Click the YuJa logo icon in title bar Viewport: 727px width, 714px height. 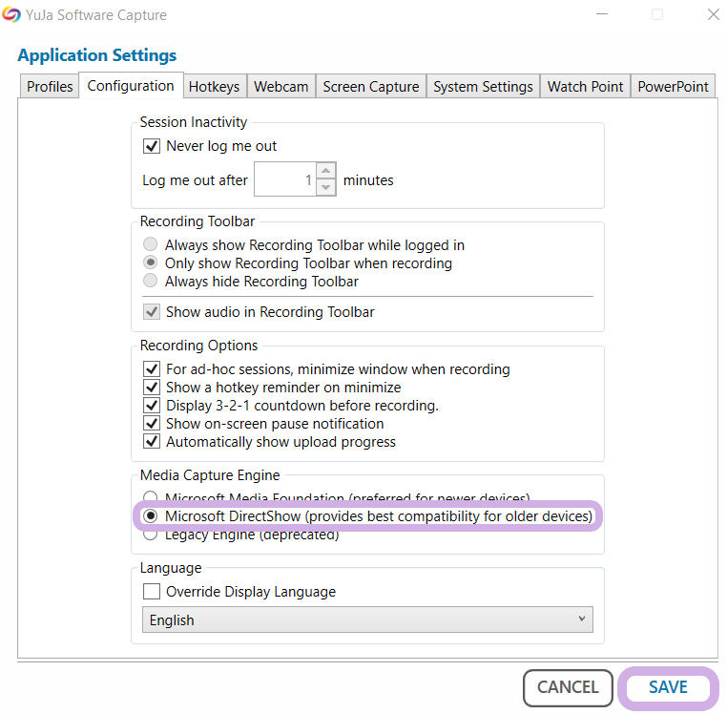[x=11, y=15]
